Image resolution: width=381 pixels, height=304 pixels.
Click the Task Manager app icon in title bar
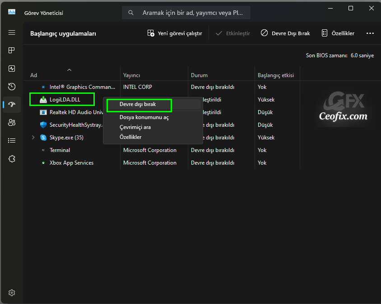tap(12, 12)
